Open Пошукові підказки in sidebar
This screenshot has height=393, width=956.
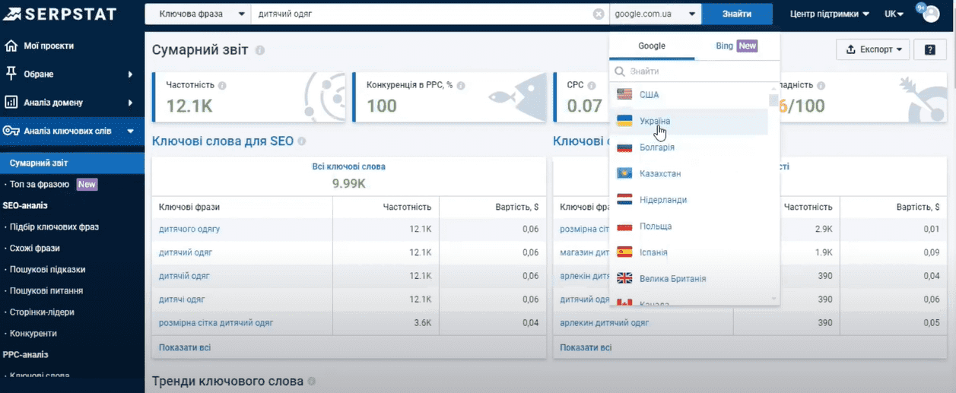(x=47, y=269)
